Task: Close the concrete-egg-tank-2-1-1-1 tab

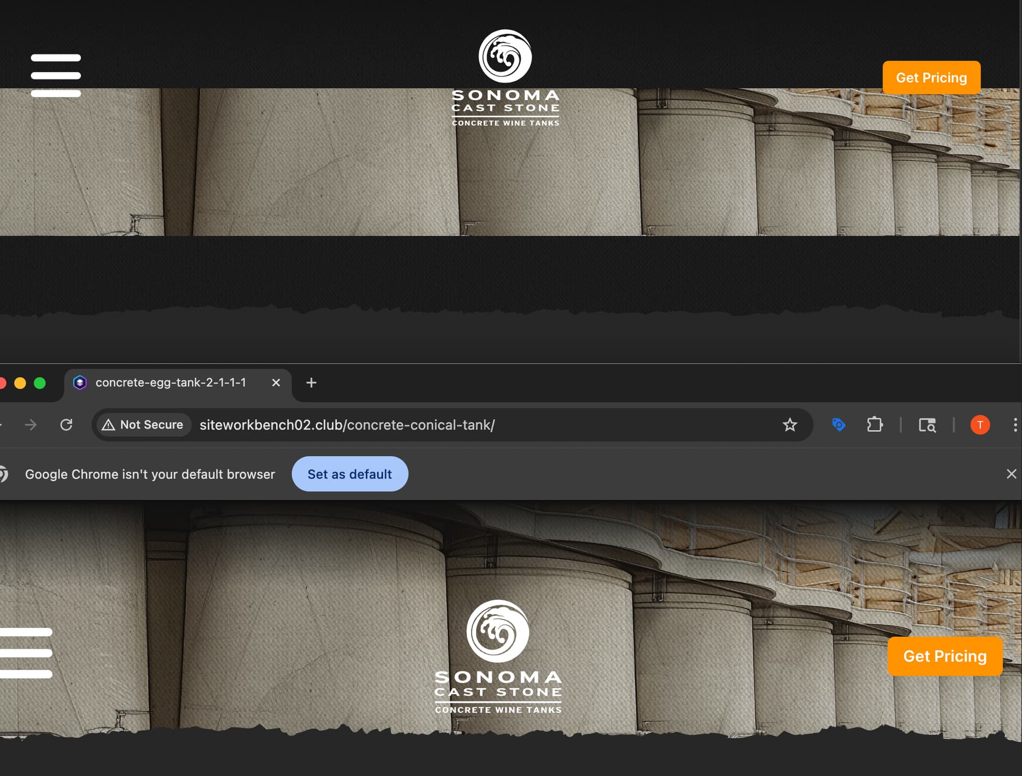Action: pos(276,383)
